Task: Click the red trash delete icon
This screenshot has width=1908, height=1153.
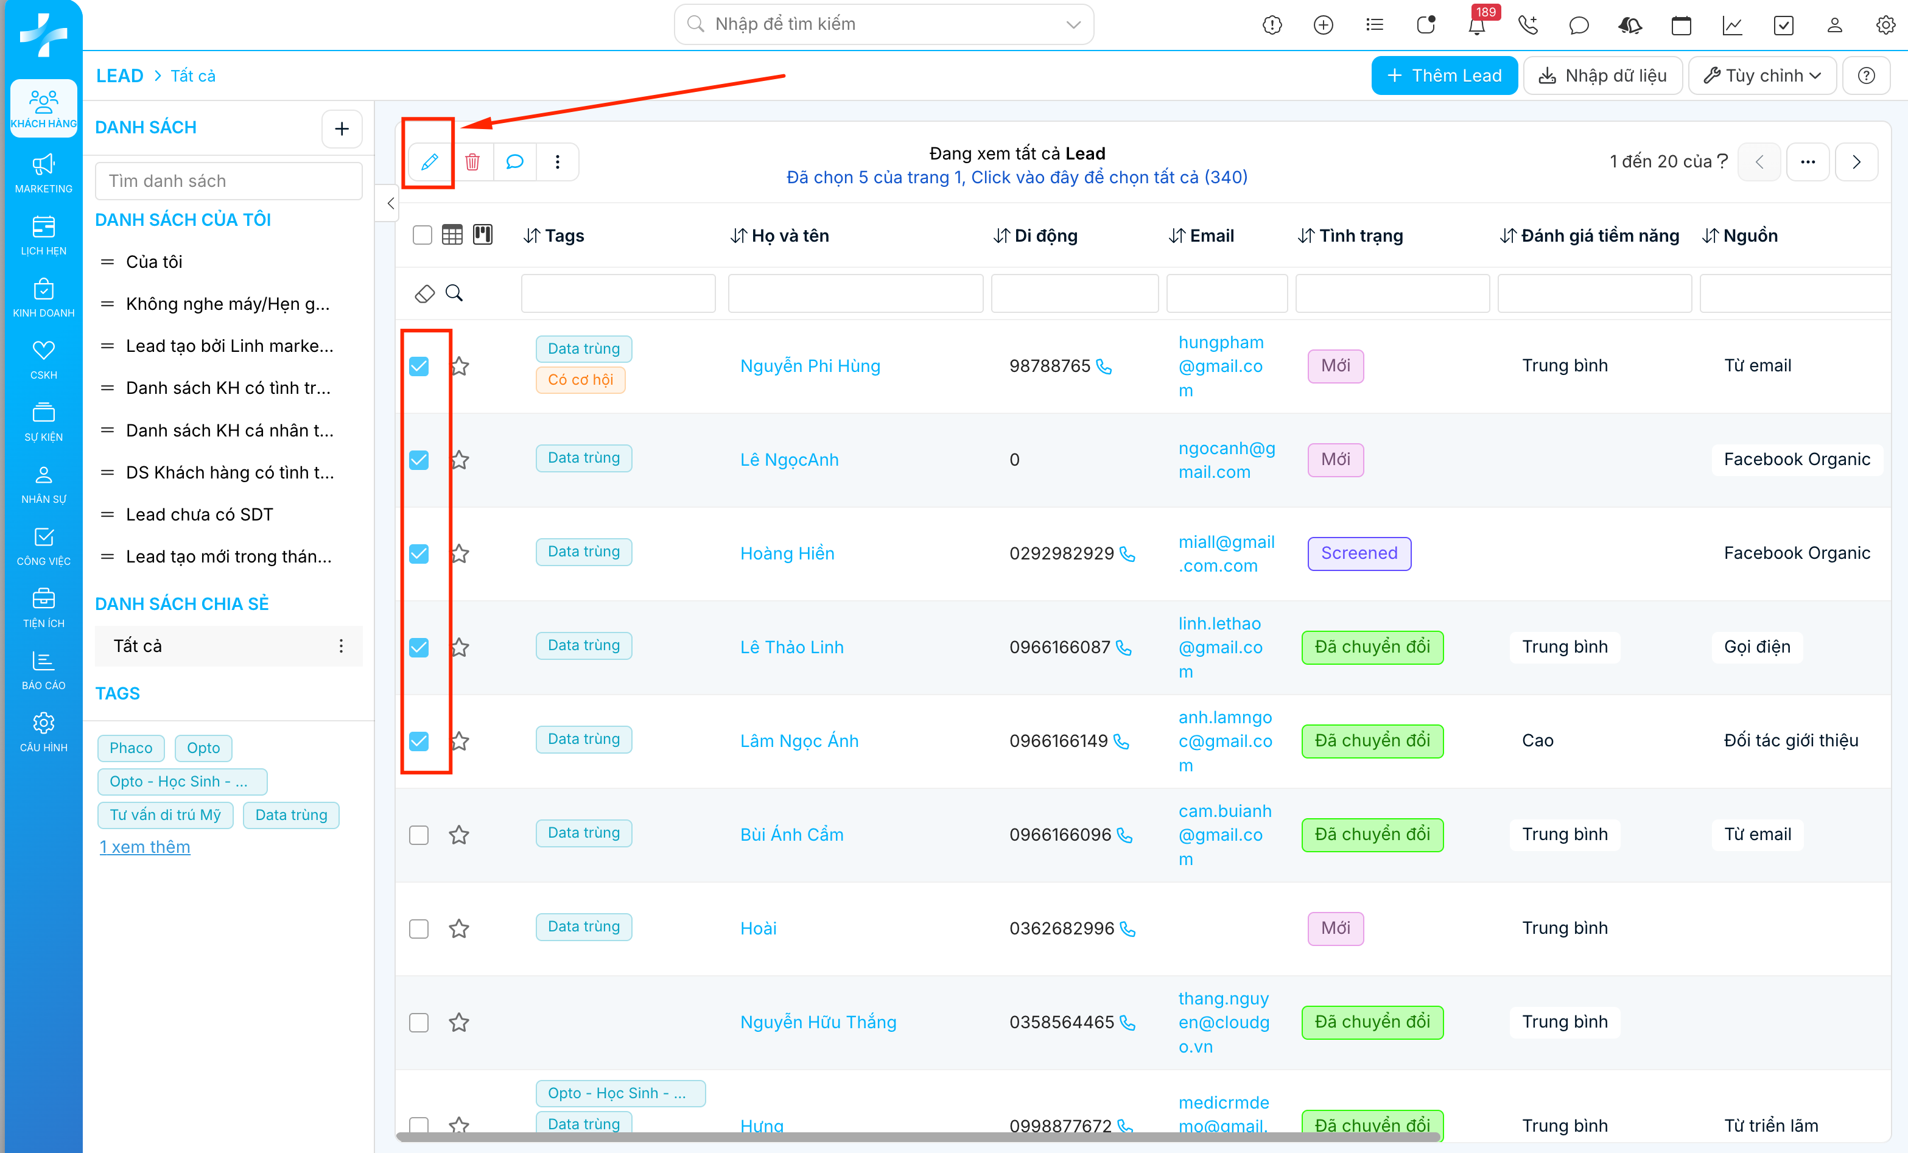Action: click(x=472, y=162)
